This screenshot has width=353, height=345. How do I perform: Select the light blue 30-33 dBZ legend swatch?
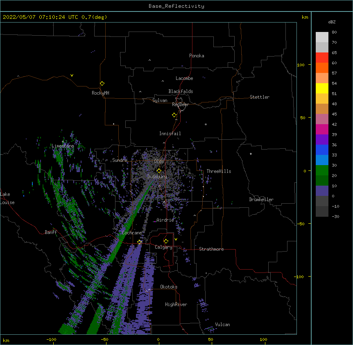click(x=322, y=160)
